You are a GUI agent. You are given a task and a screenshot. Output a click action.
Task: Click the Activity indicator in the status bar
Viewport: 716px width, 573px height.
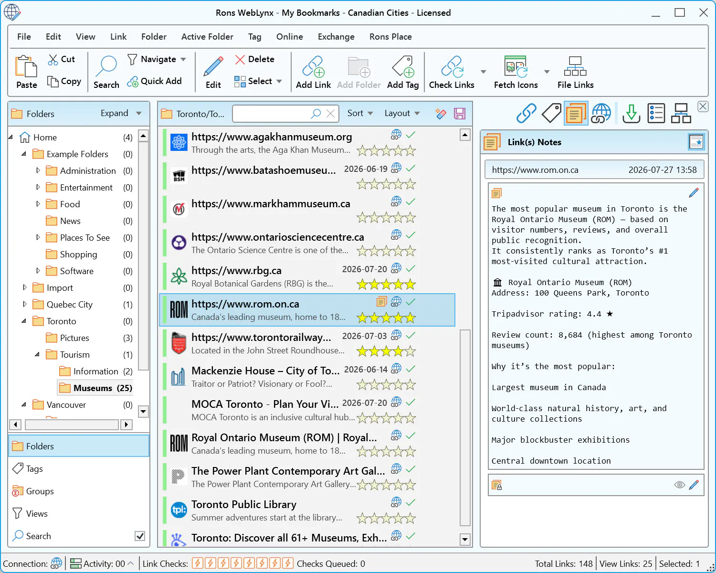(x=102, y=563)
